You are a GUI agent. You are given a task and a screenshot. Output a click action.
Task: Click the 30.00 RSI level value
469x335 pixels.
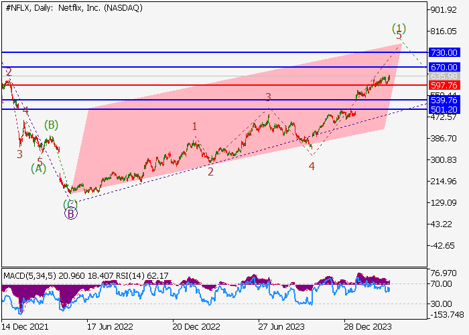[441, 304]
